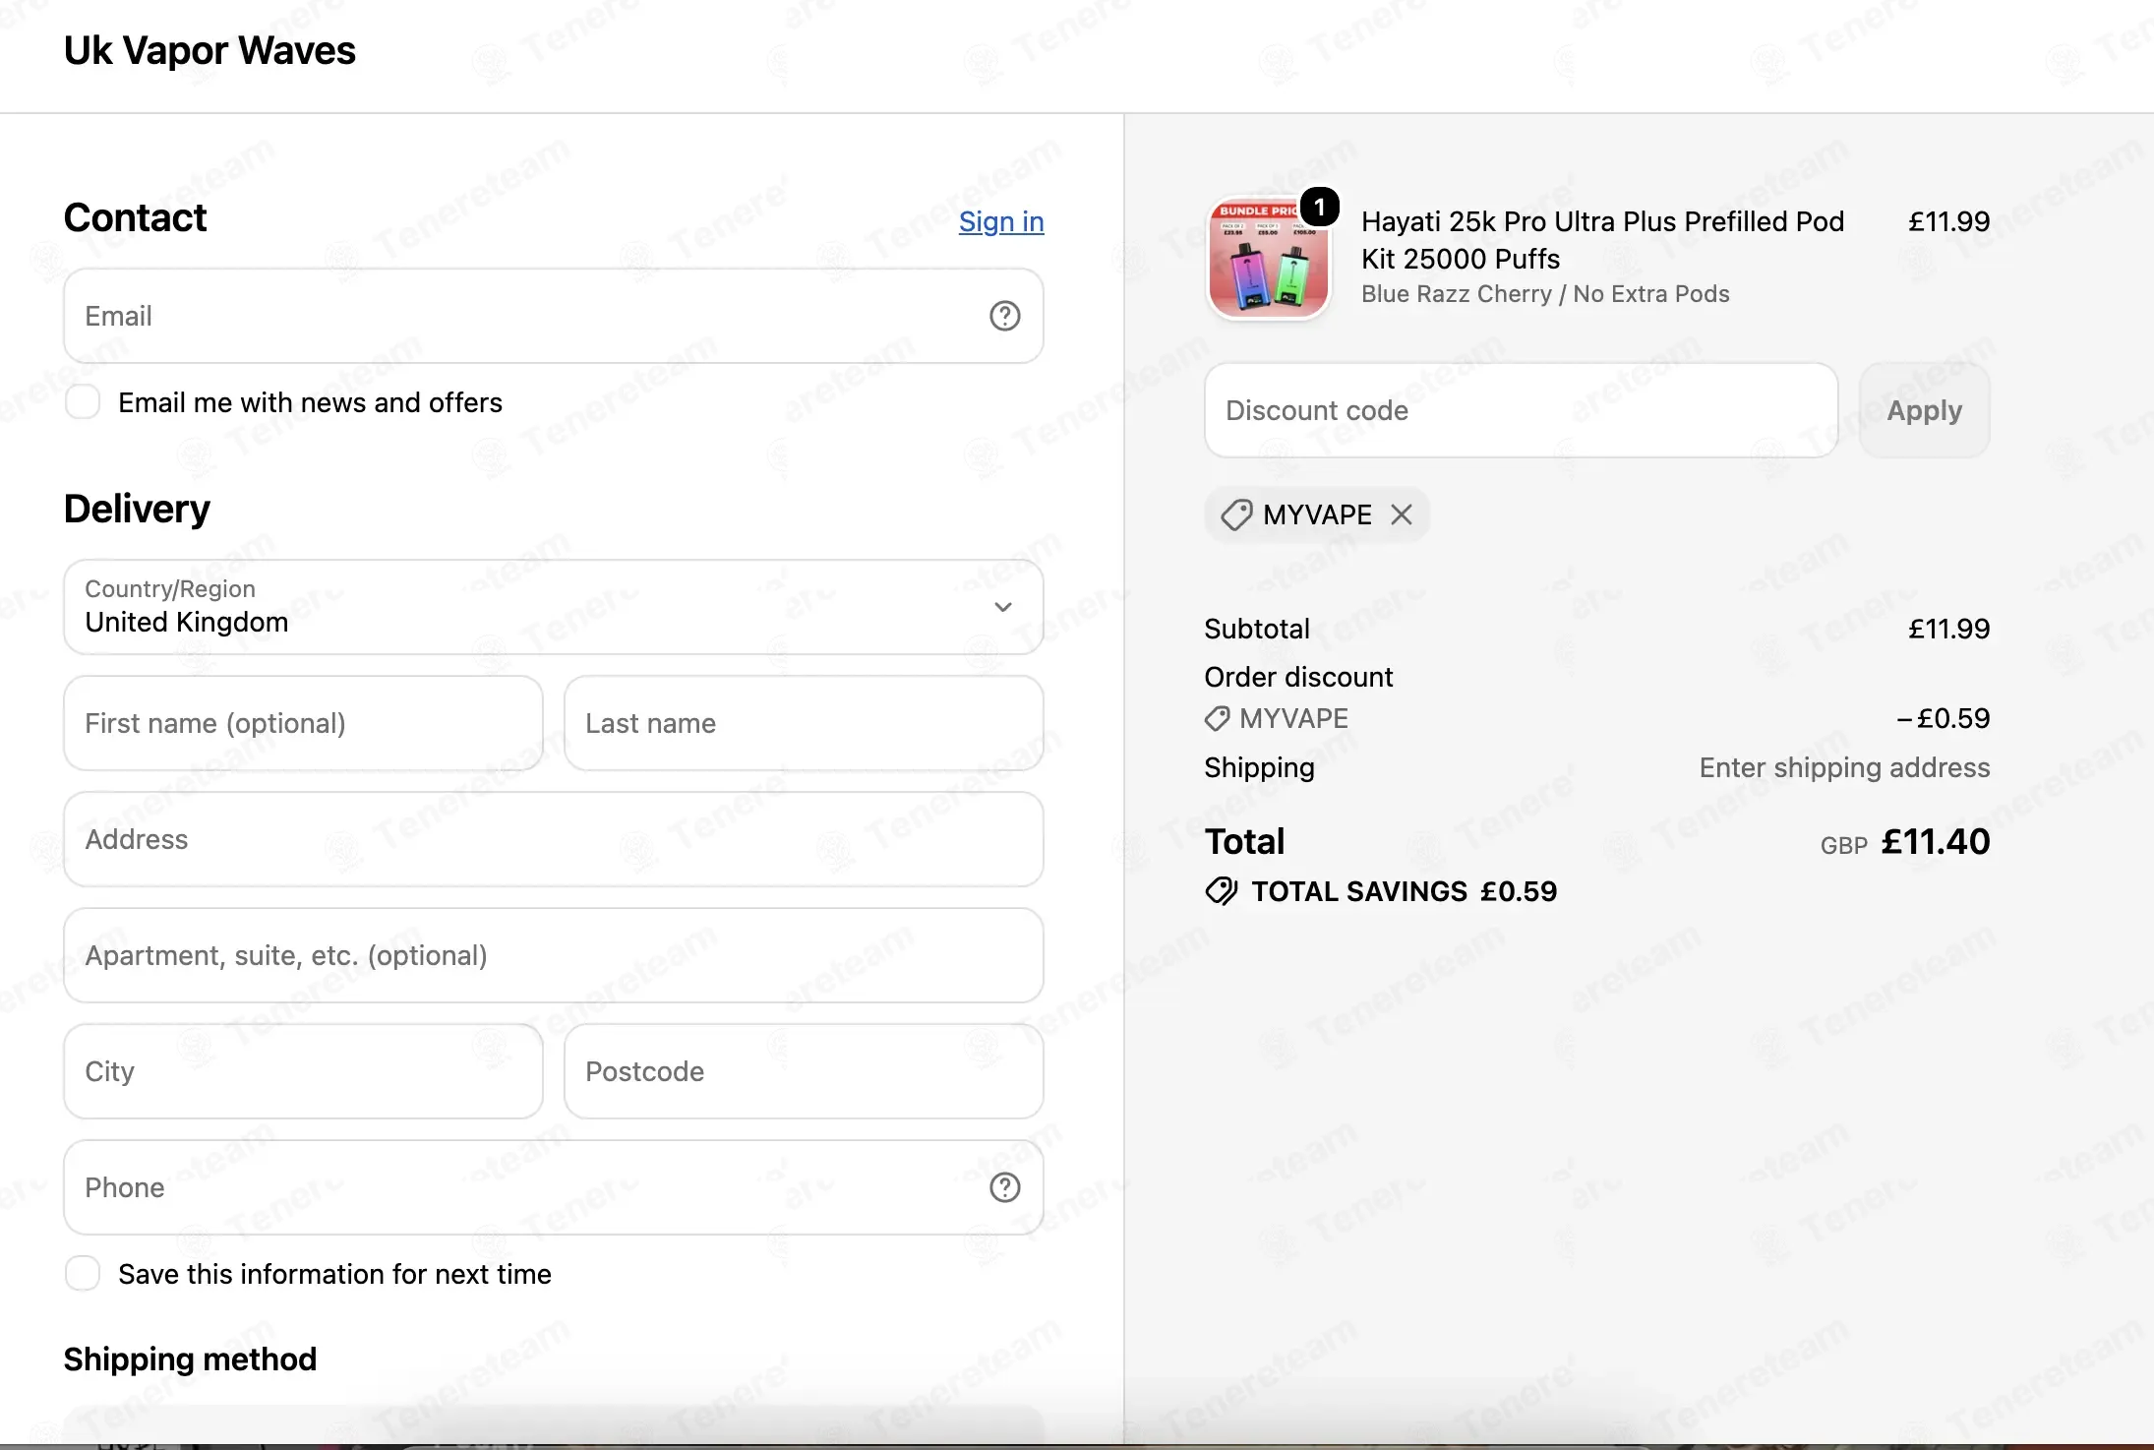Click the Sign in link

coord(1001,221)
